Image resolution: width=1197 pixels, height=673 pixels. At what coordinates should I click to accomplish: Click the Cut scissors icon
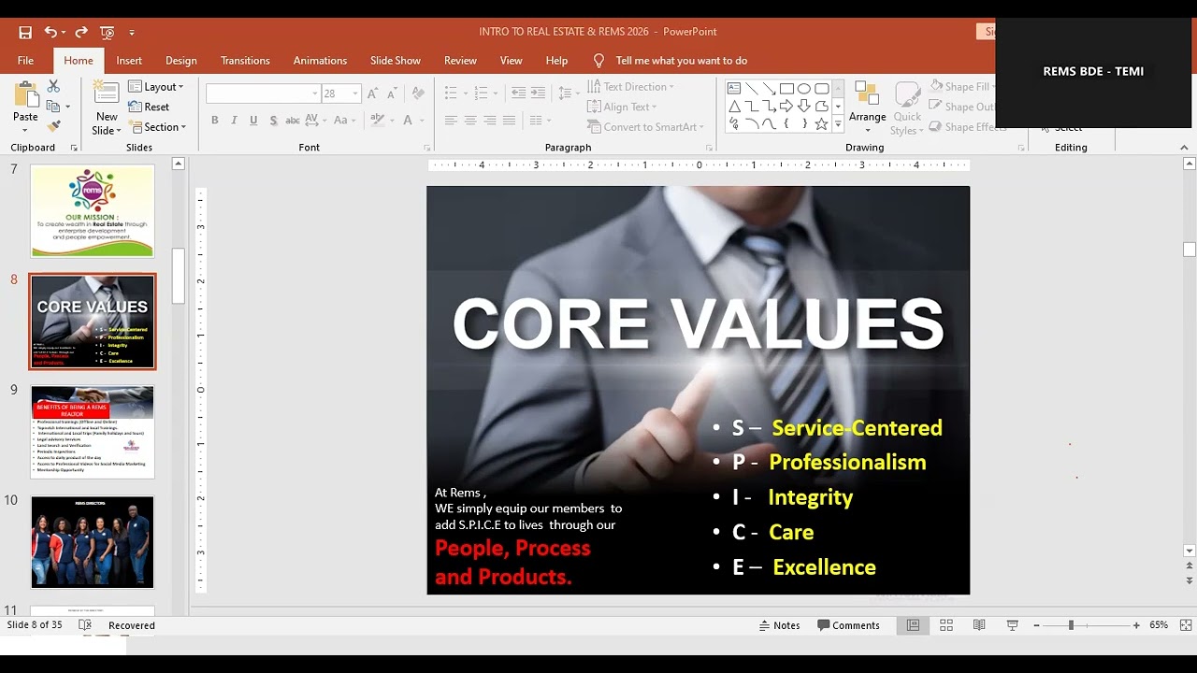tap(53, 86)
